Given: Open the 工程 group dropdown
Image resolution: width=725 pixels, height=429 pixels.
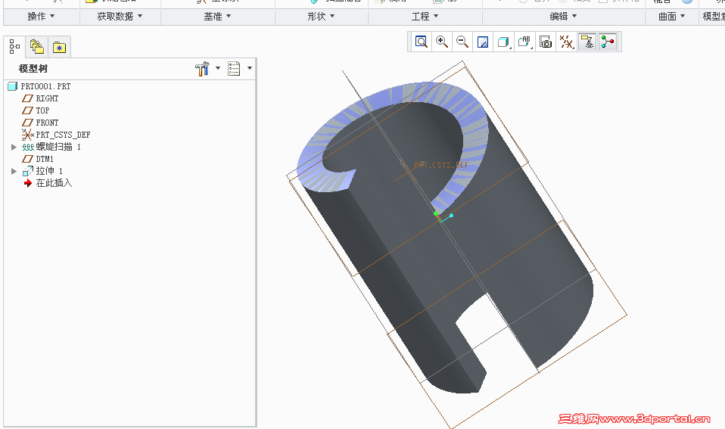Looking at the screenshot, I should click(425, 17).
